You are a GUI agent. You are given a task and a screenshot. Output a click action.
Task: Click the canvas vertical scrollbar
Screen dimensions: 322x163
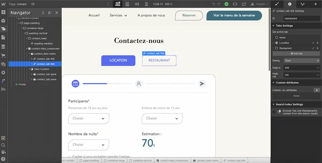coord(269,40)
